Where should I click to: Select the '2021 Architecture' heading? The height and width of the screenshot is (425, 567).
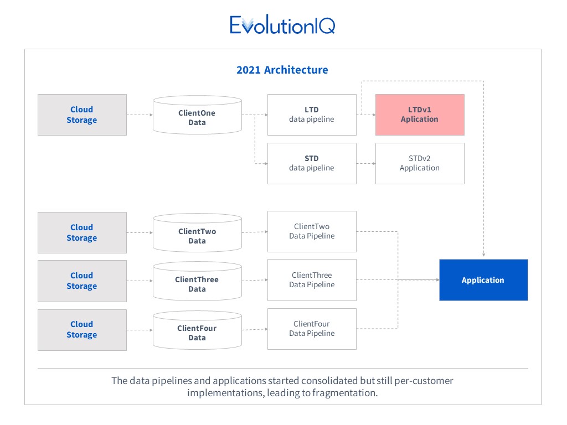tap(282, 70)
